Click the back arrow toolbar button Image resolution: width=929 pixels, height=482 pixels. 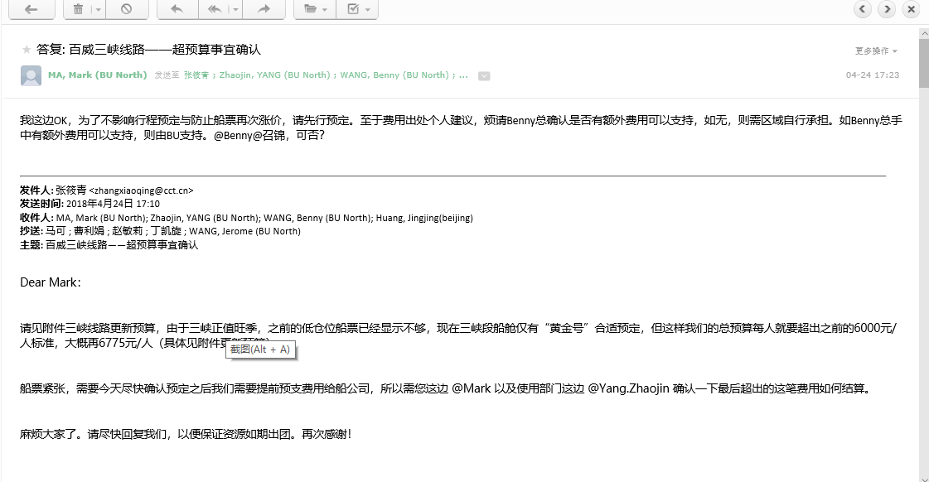(x=31, y=9)
